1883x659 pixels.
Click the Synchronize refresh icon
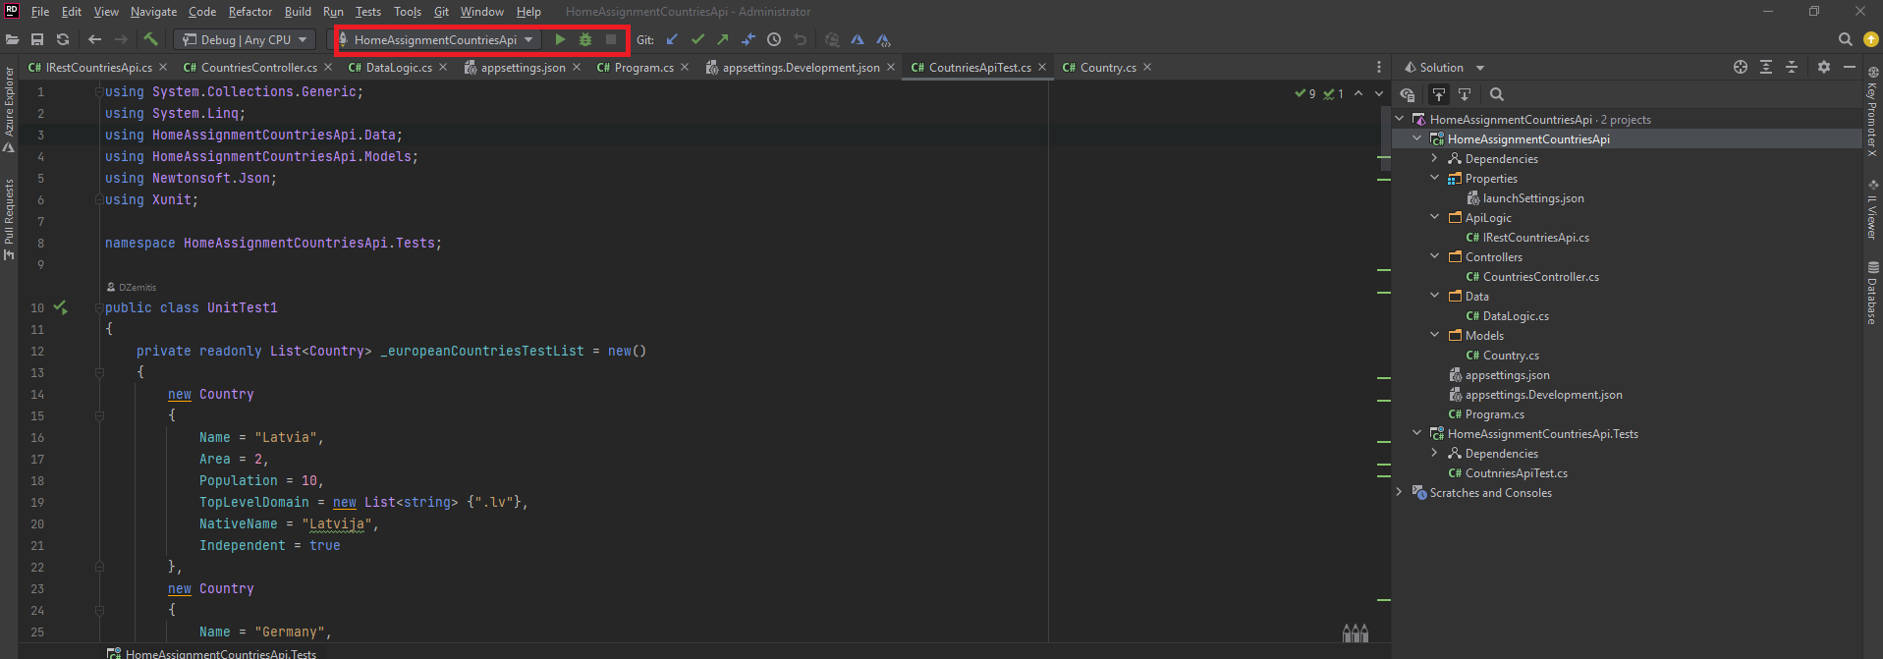click(63, 39)
